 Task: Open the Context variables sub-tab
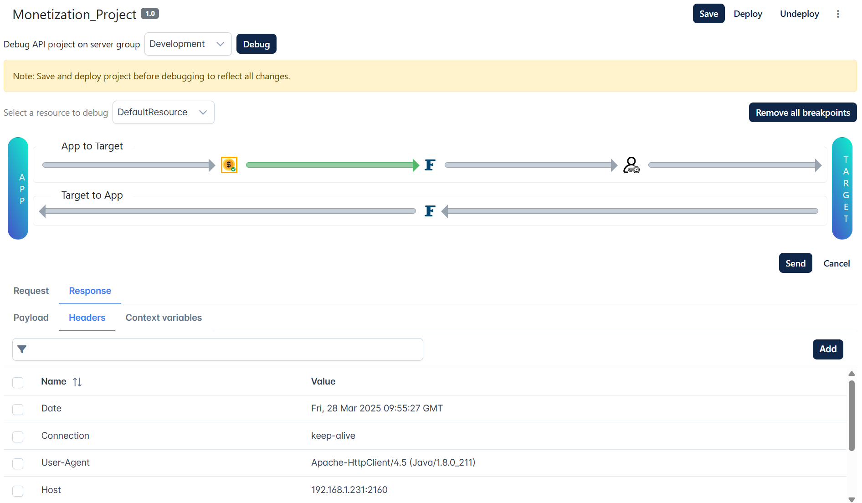point(164,318)
